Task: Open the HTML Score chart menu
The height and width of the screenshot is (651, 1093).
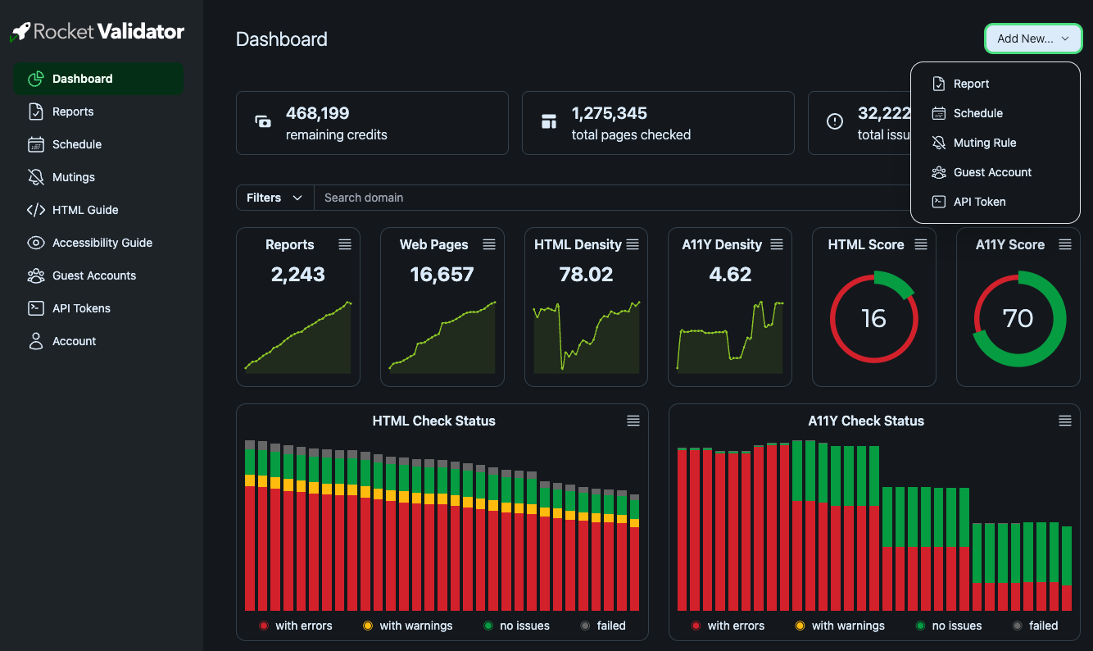Action: pyautogui.click(x=921, y=244)
